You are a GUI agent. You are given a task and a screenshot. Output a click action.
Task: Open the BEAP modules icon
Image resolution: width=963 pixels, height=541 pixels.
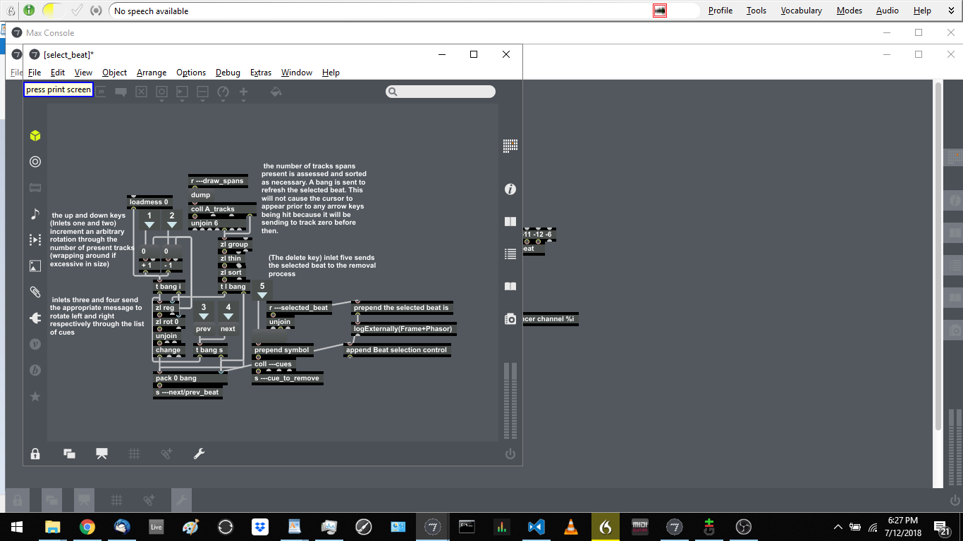35,371
